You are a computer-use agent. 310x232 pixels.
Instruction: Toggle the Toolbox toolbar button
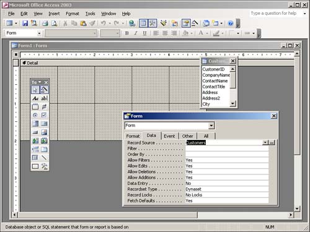153,23
